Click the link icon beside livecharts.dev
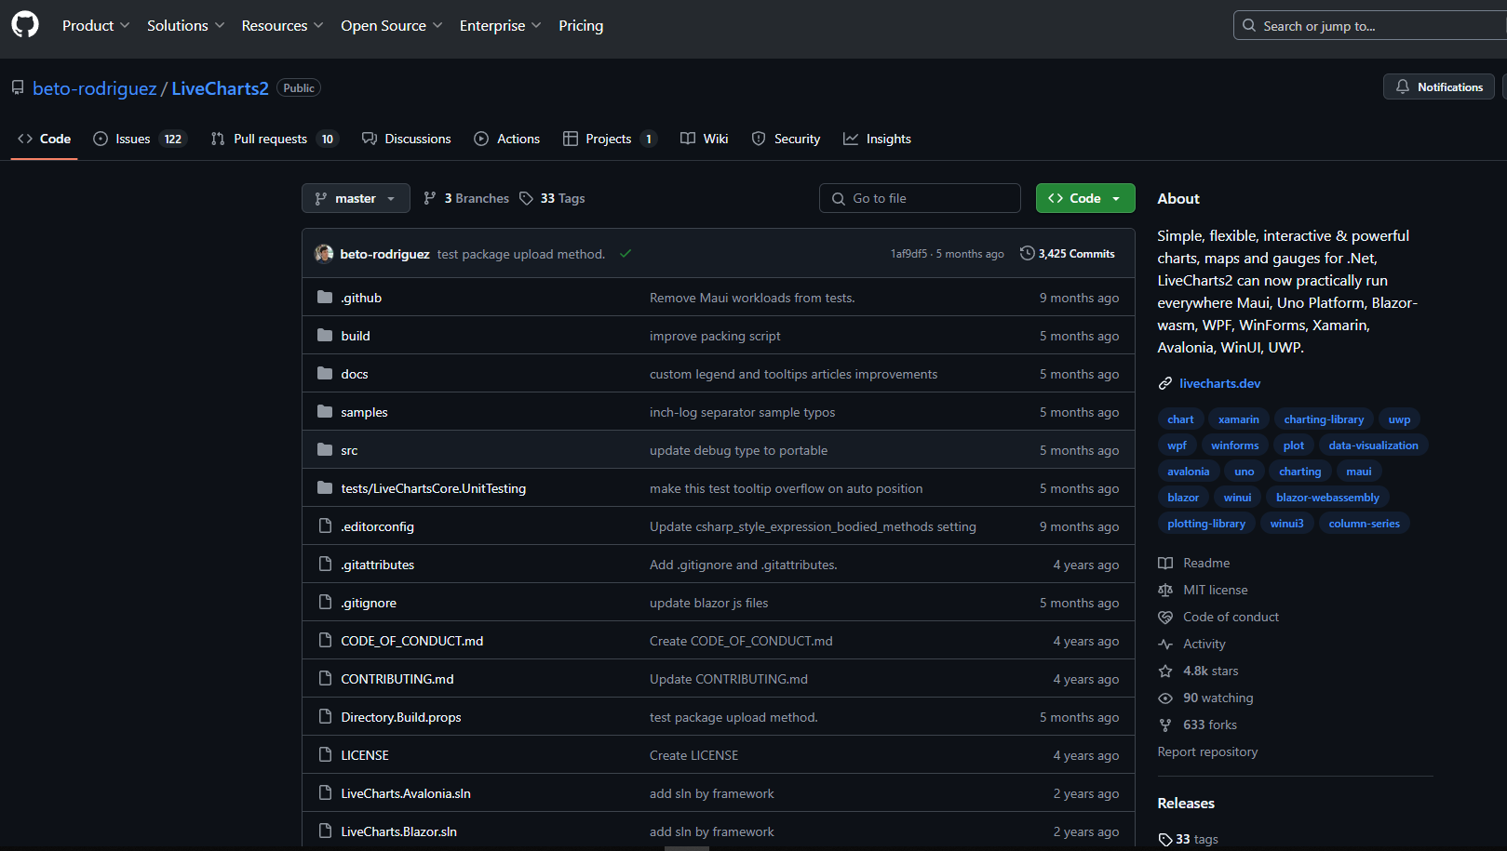The image size is (1507, 851). click(1165, 383)
